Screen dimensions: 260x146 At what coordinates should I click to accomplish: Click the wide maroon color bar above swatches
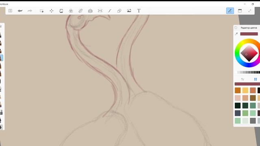(x=247, y=84)
